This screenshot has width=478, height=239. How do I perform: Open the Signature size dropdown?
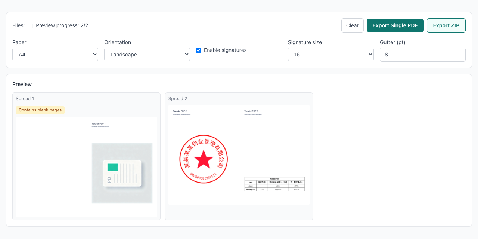[330, 54]
